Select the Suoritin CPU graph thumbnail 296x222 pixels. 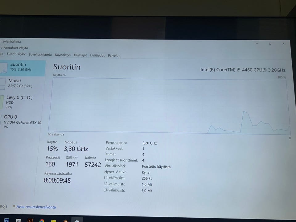tap(4, 68)
